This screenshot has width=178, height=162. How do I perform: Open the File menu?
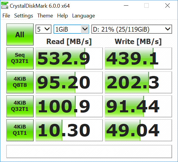point(6,16)
